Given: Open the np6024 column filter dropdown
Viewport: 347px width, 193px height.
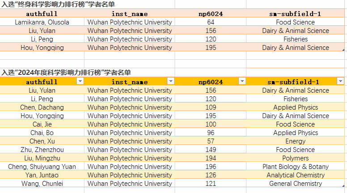Looking at the screenshot, I should (x=242, y=81).
